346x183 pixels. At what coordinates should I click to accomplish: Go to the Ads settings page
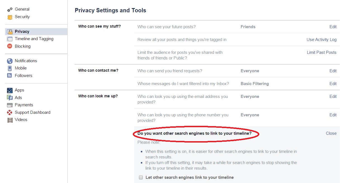(x=18, y=98)
